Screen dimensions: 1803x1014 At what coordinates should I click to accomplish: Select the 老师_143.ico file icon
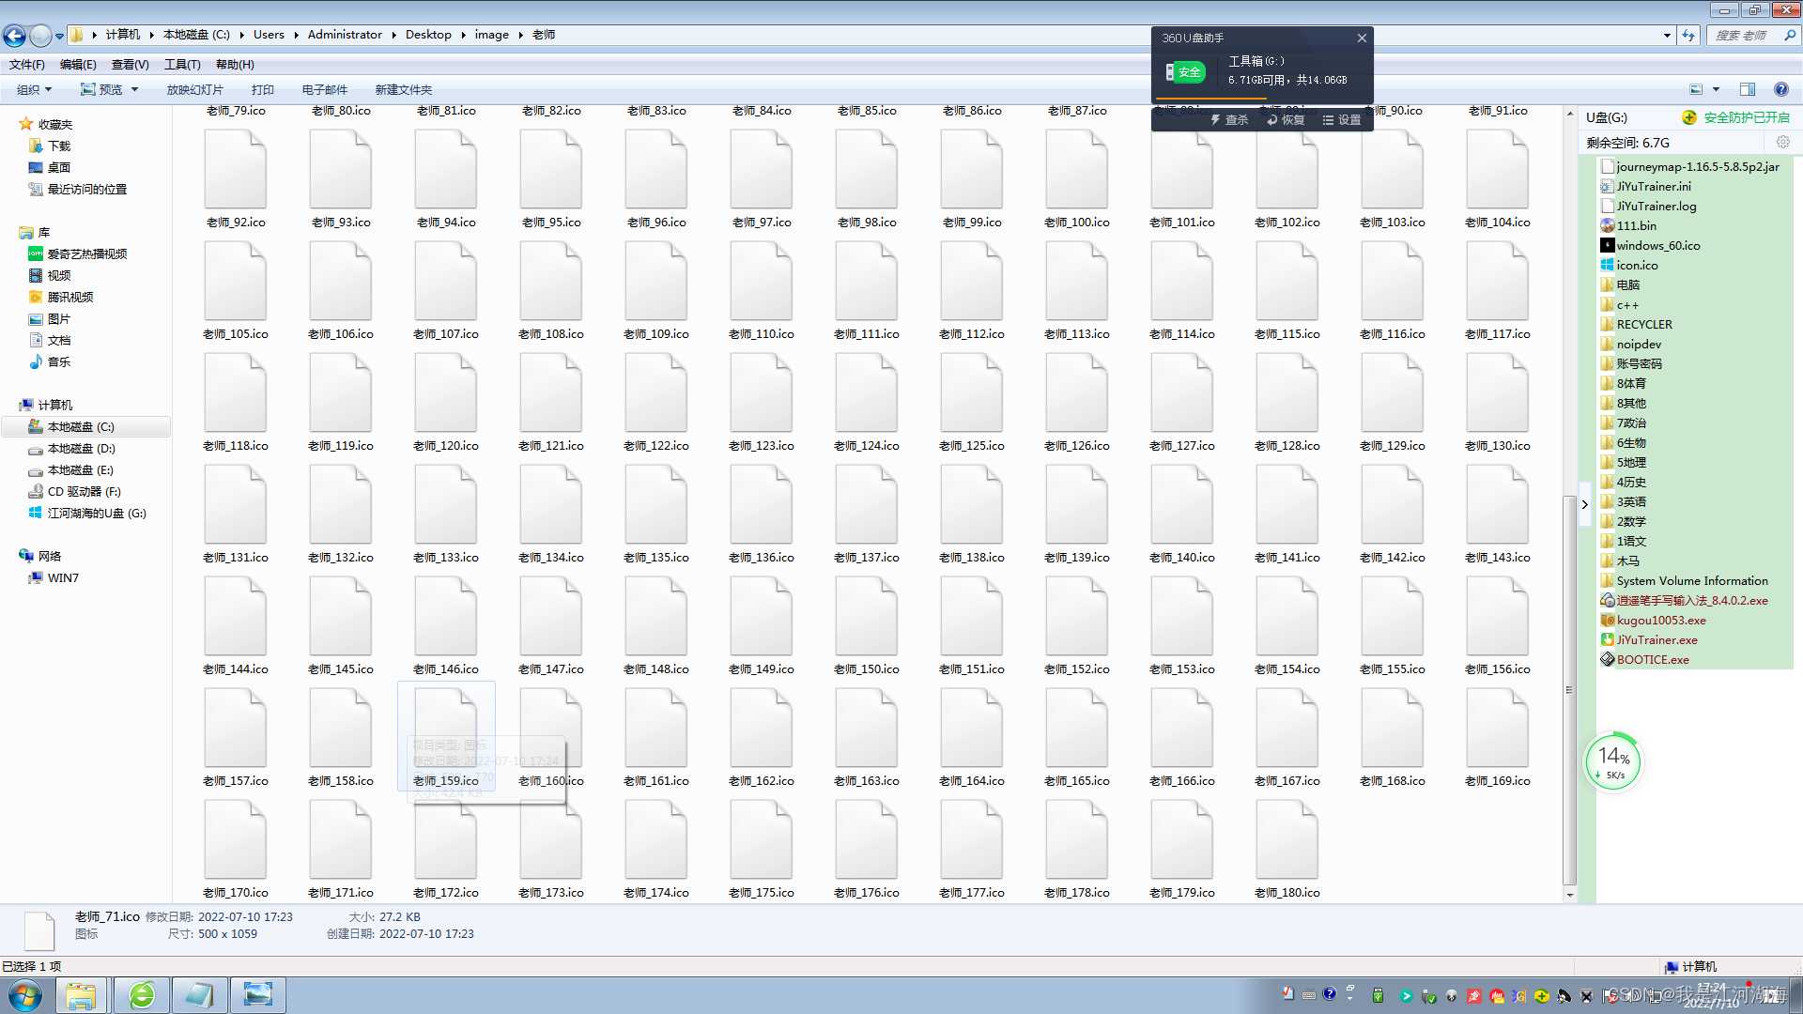1498,504
